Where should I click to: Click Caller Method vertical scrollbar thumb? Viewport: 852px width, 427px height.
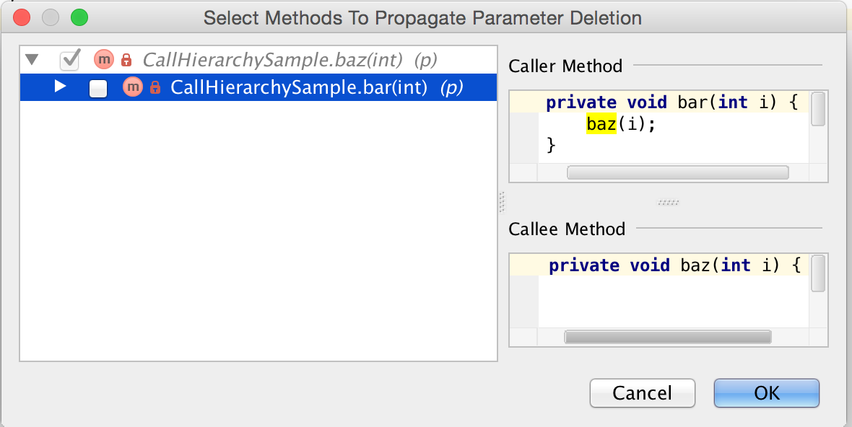click(x=818, y=109)
